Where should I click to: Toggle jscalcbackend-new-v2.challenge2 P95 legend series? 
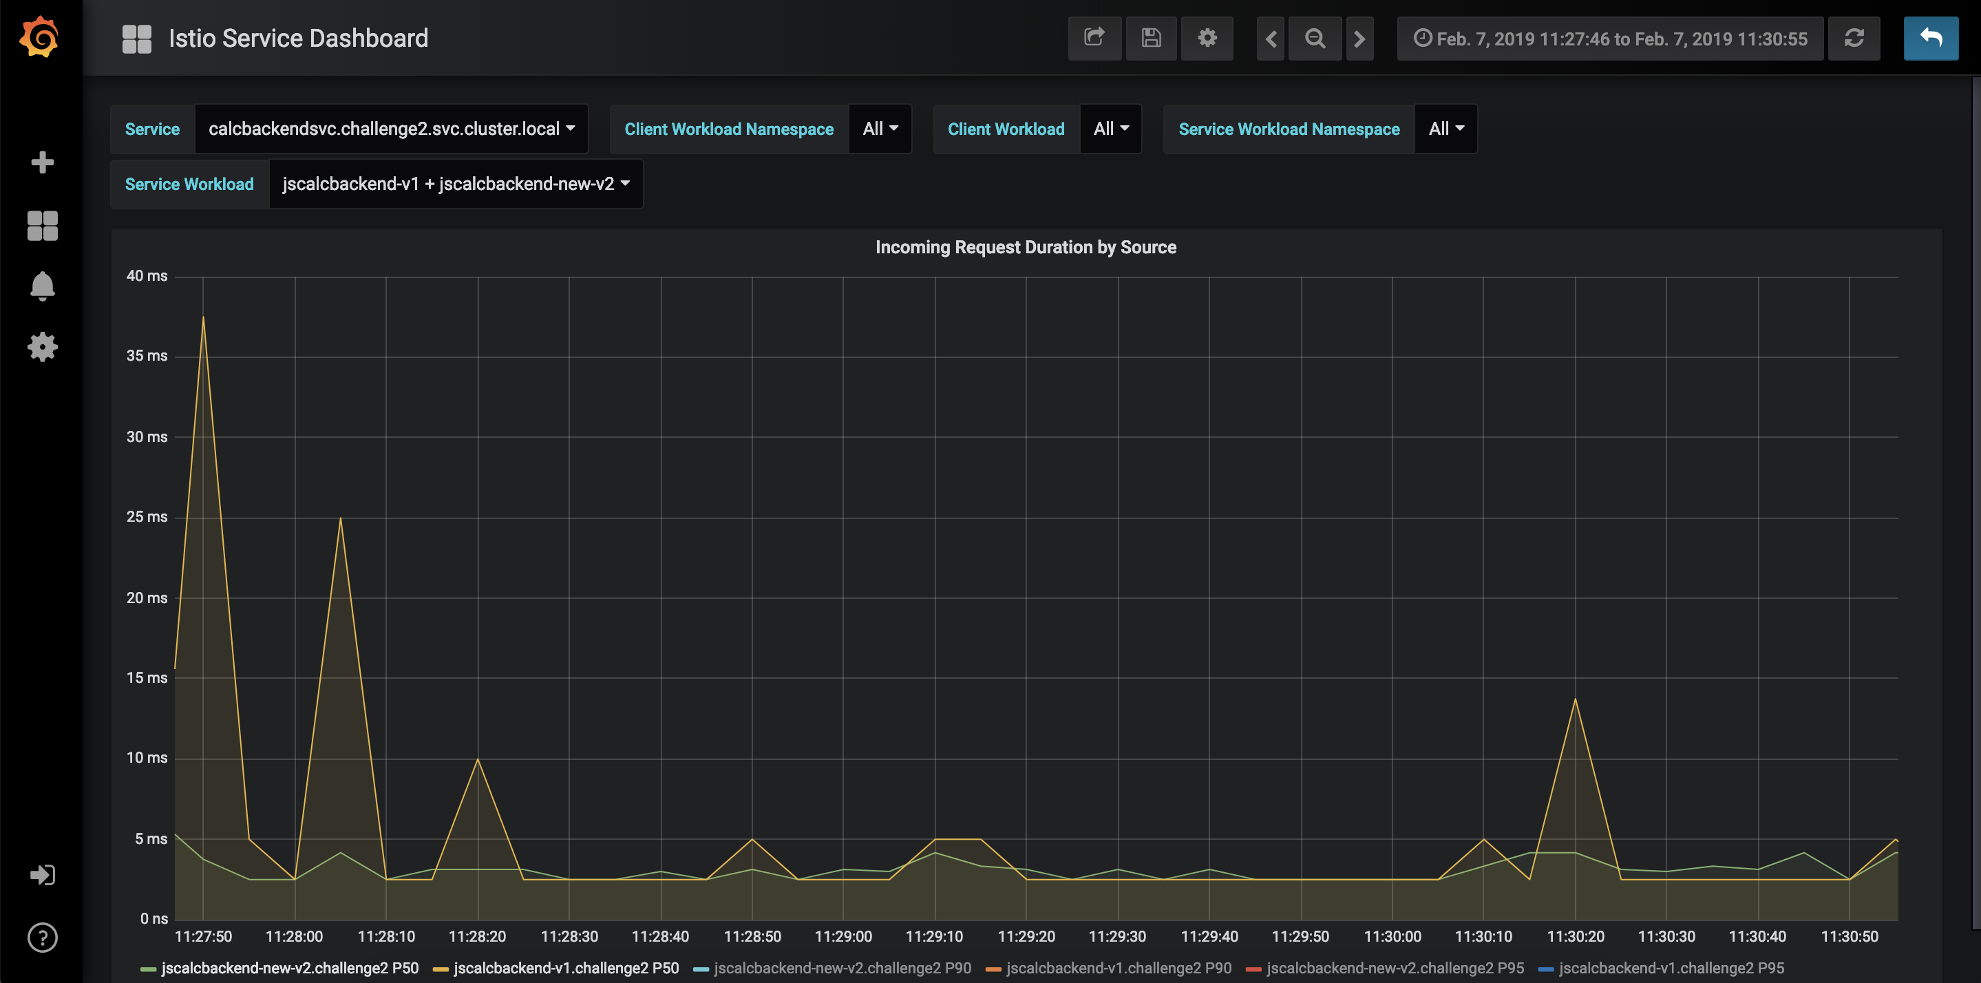1395,969
